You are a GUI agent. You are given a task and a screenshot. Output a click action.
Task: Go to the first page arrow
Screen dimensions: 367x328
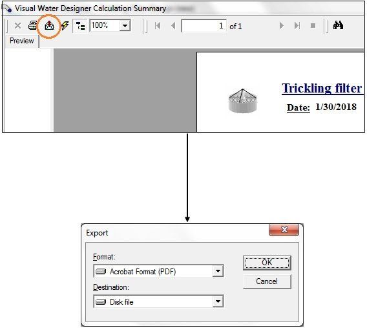(x=158, y=25)
